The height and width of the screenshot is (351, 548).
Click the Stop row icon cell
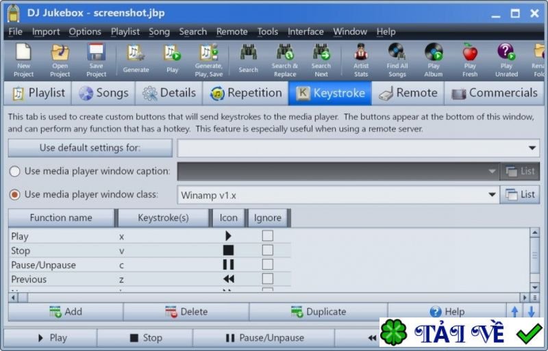coord(228,250)
